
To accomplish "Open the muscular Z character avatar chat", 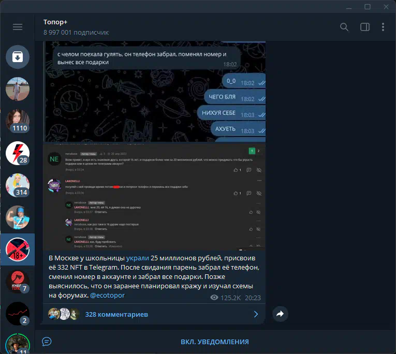I will 18,217.
